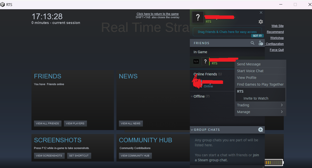Viewport: 312px width, 168px height.
Task: Open the Web Site link
Action: [x=278, y=26]
